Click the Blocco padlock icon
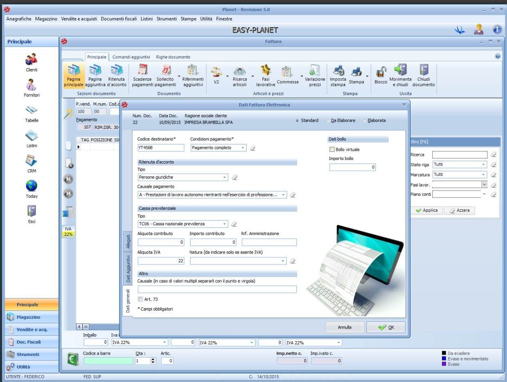507x382 pixels. pyautogui.click(x=381, y=71)
